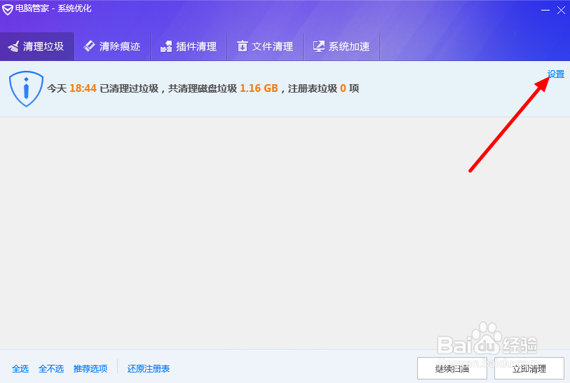
Task: Open the 插件清理 tab
Action: pyautogui.click(x=189, y=46)
